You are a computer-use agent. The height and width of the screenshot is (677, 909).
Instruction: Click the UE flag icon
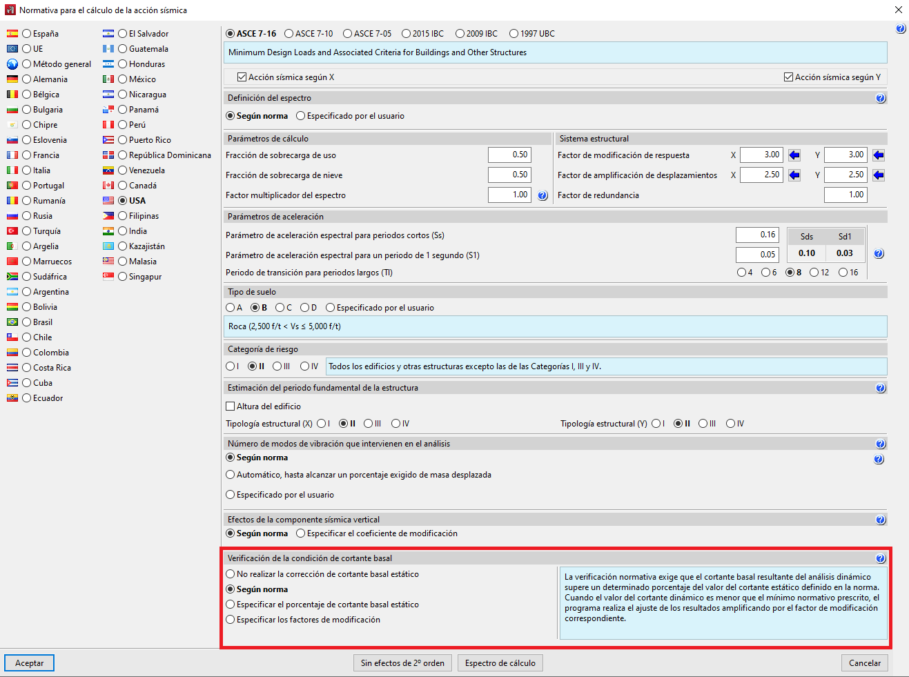pyautogui.click(x=12, y=49)
